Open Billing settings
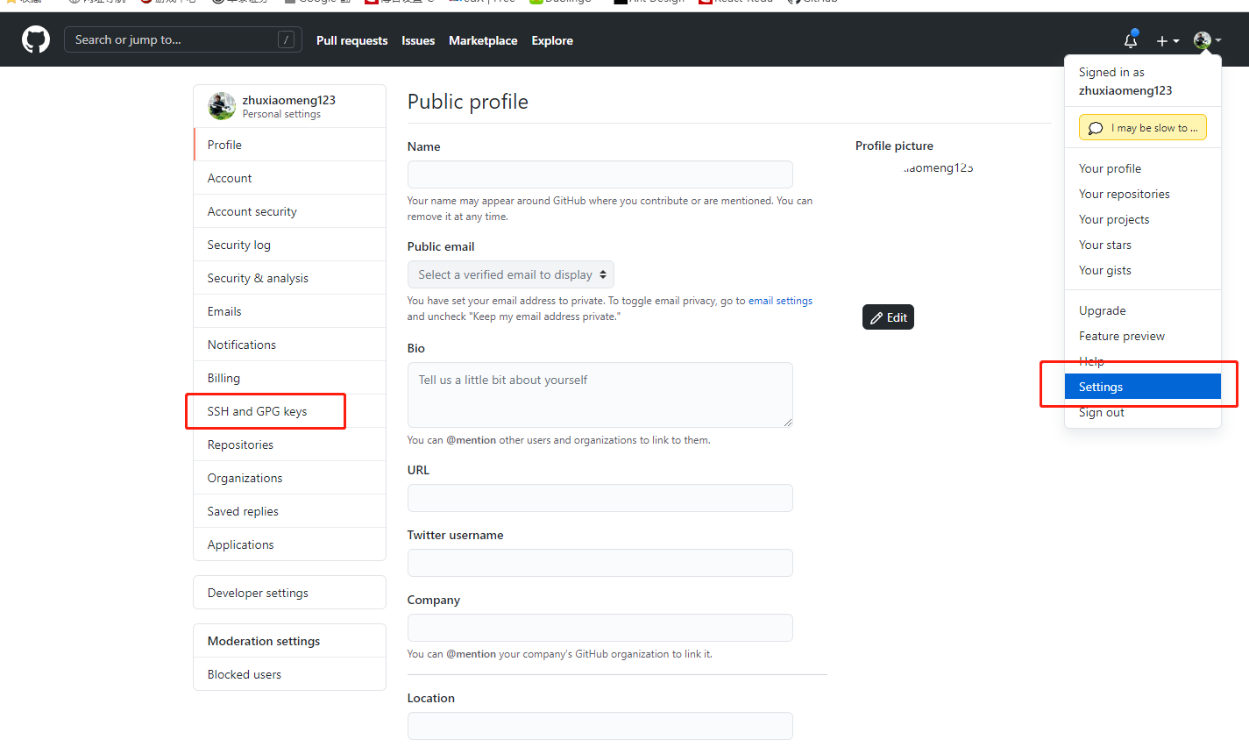Screen dimensions: 1249x754 [x=290, y=378]
